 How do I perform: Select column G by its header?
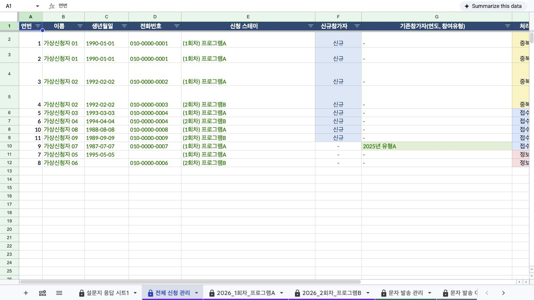pos(437,17)
